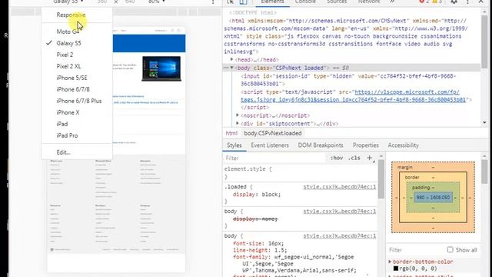This screenshot has width=492, height=277.
Task: Open the Customize and control DevTools menu
Action: click(467, 2)
